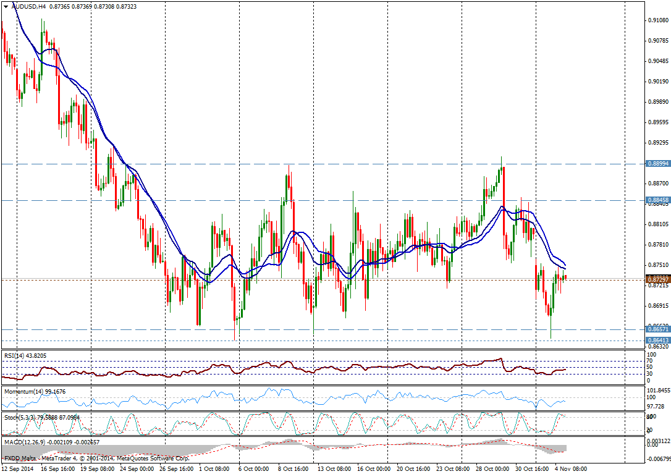The image size is (671, 474).
Task: Click the triangle icon beside the AUDUSD,H4 title
Action: click(6, 7)
